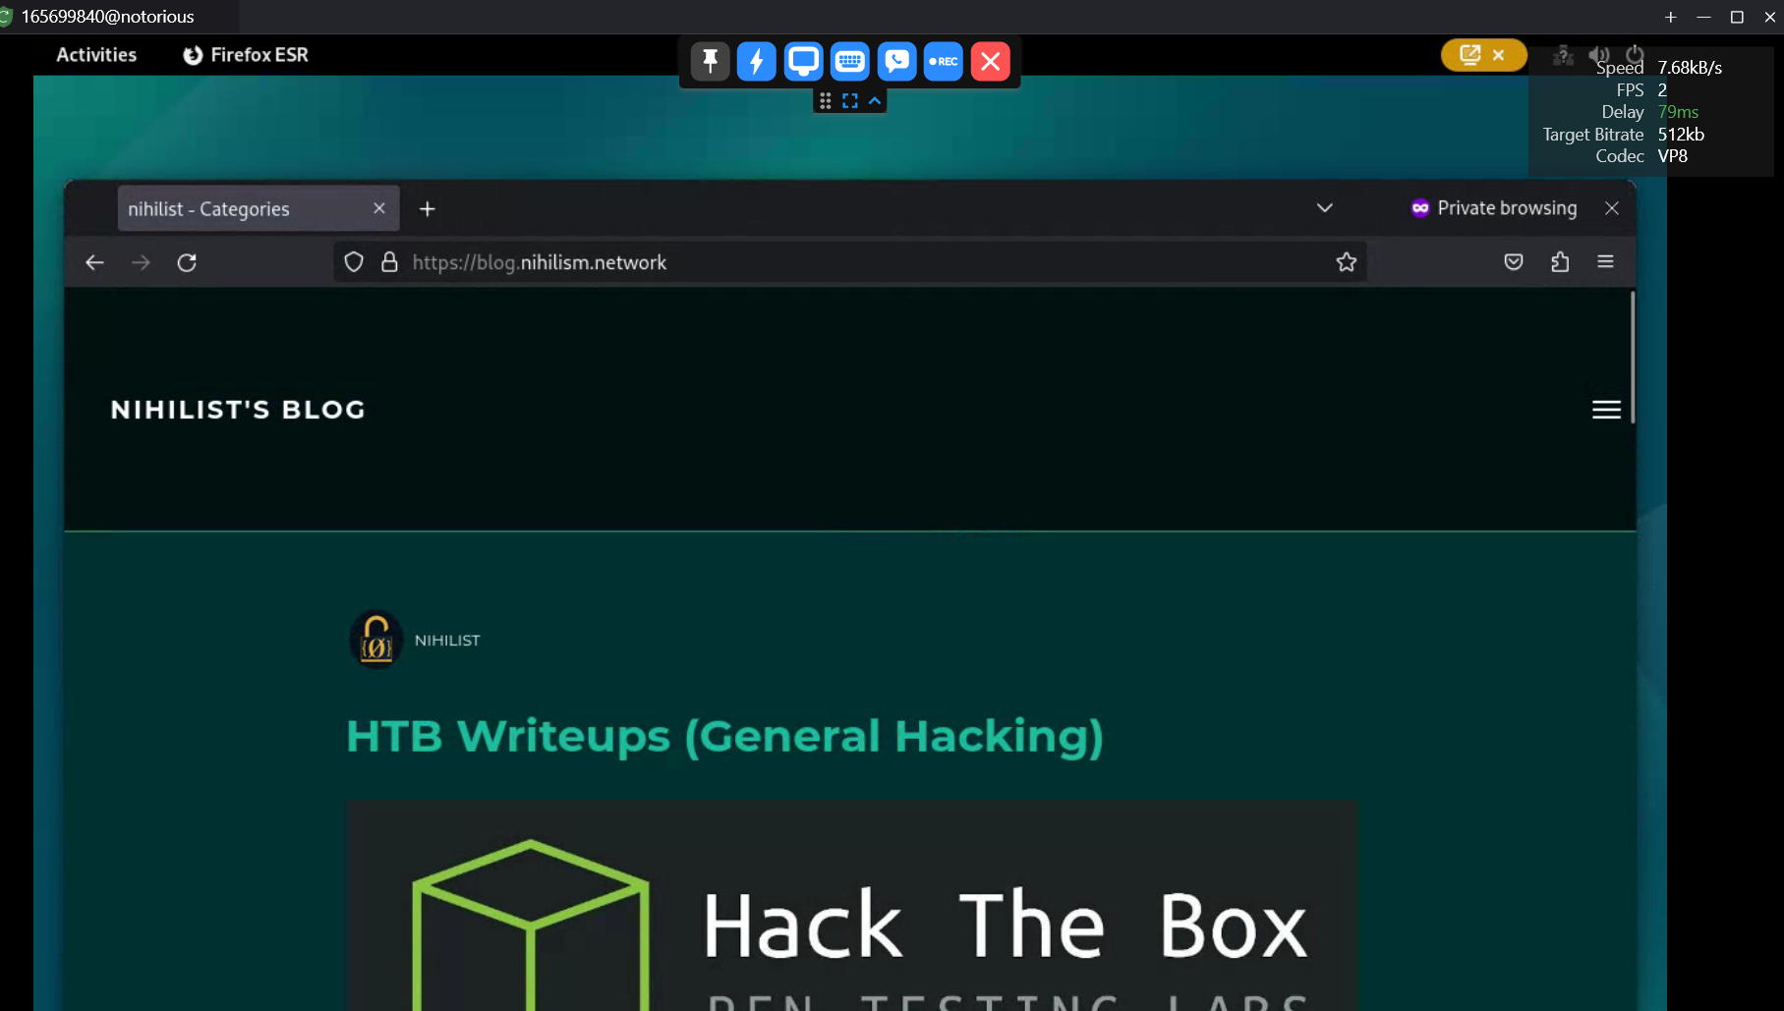The width and height of the screenshot is (1784, 1011).
Task: Open the remote keyboard icon
Action: tap(850, 61)
